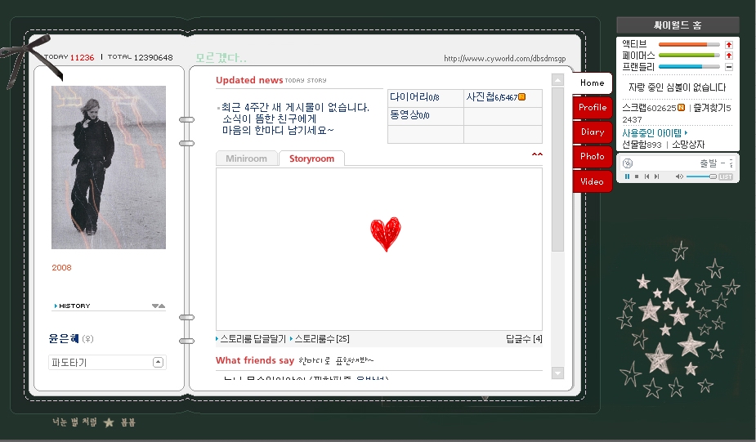756x442 pixels.
Task: Click 스토리룸 답글달기 link
Action: [253, 339]
